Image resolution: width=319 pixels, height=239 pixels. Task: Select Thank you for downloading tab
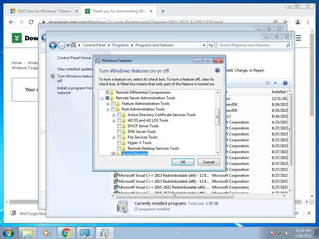coord(119,11)
